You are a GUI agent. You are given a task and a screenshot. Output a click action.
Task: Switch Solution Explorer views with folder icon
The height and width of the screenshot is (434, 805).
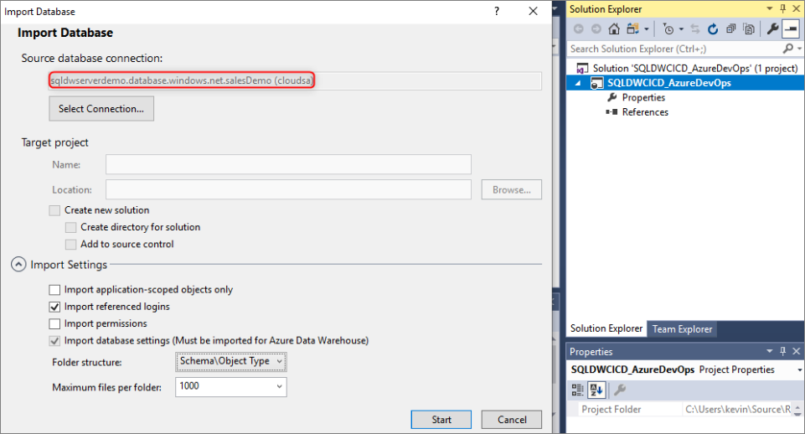pyautogui.click(x=633, y=29)
